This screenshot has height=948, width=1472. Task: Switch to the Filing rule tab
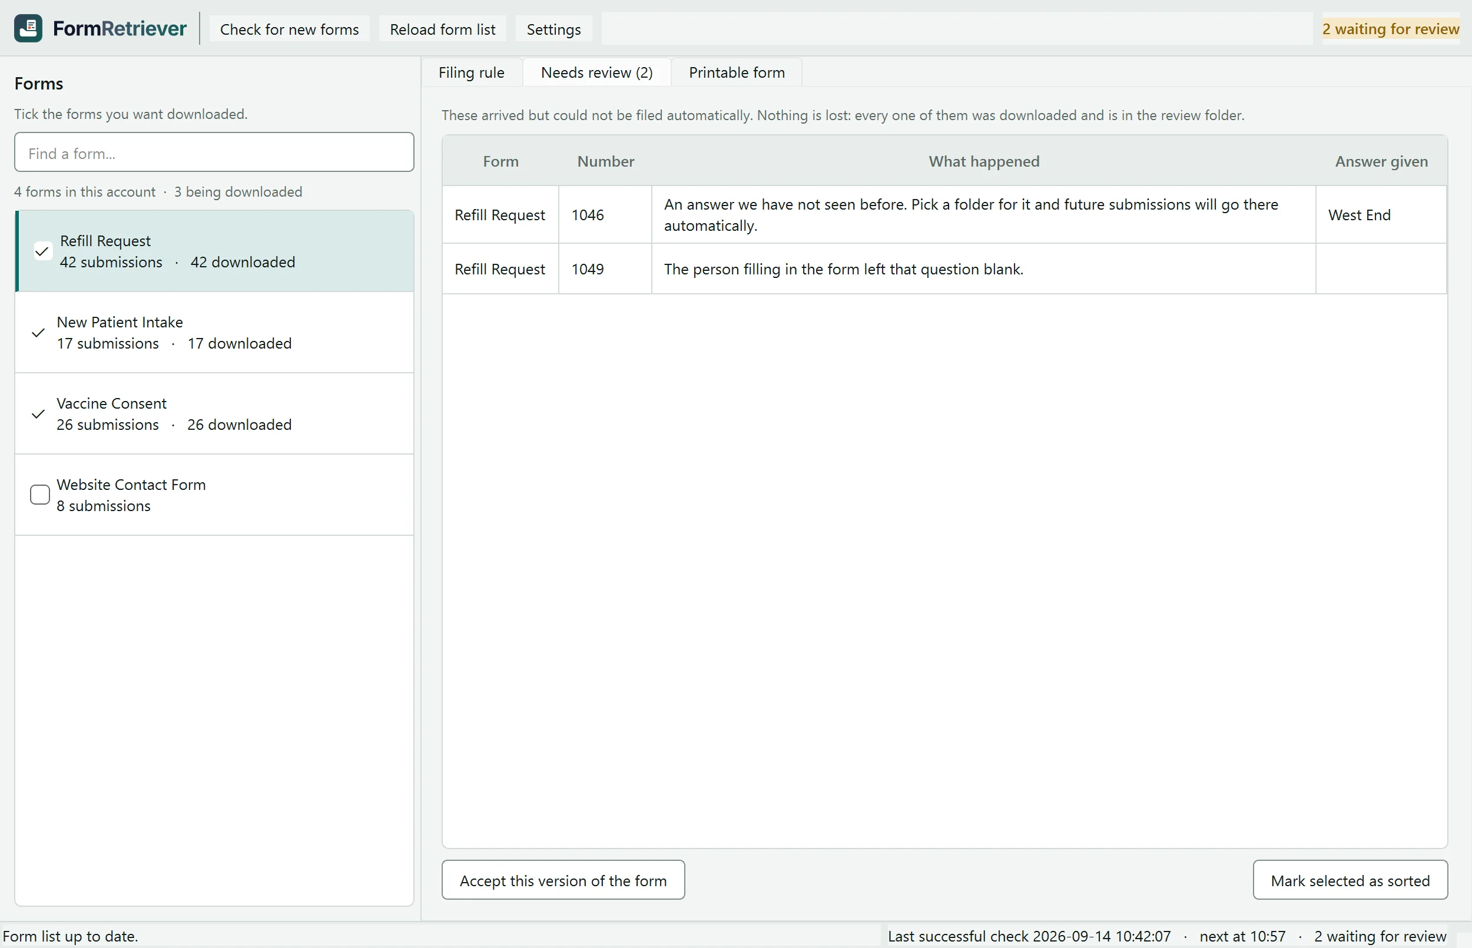pyautogui.click(x=472, y=72)
